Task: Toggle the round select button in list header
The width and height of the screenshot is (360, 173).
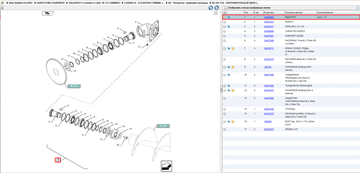Action: point(225,13)
